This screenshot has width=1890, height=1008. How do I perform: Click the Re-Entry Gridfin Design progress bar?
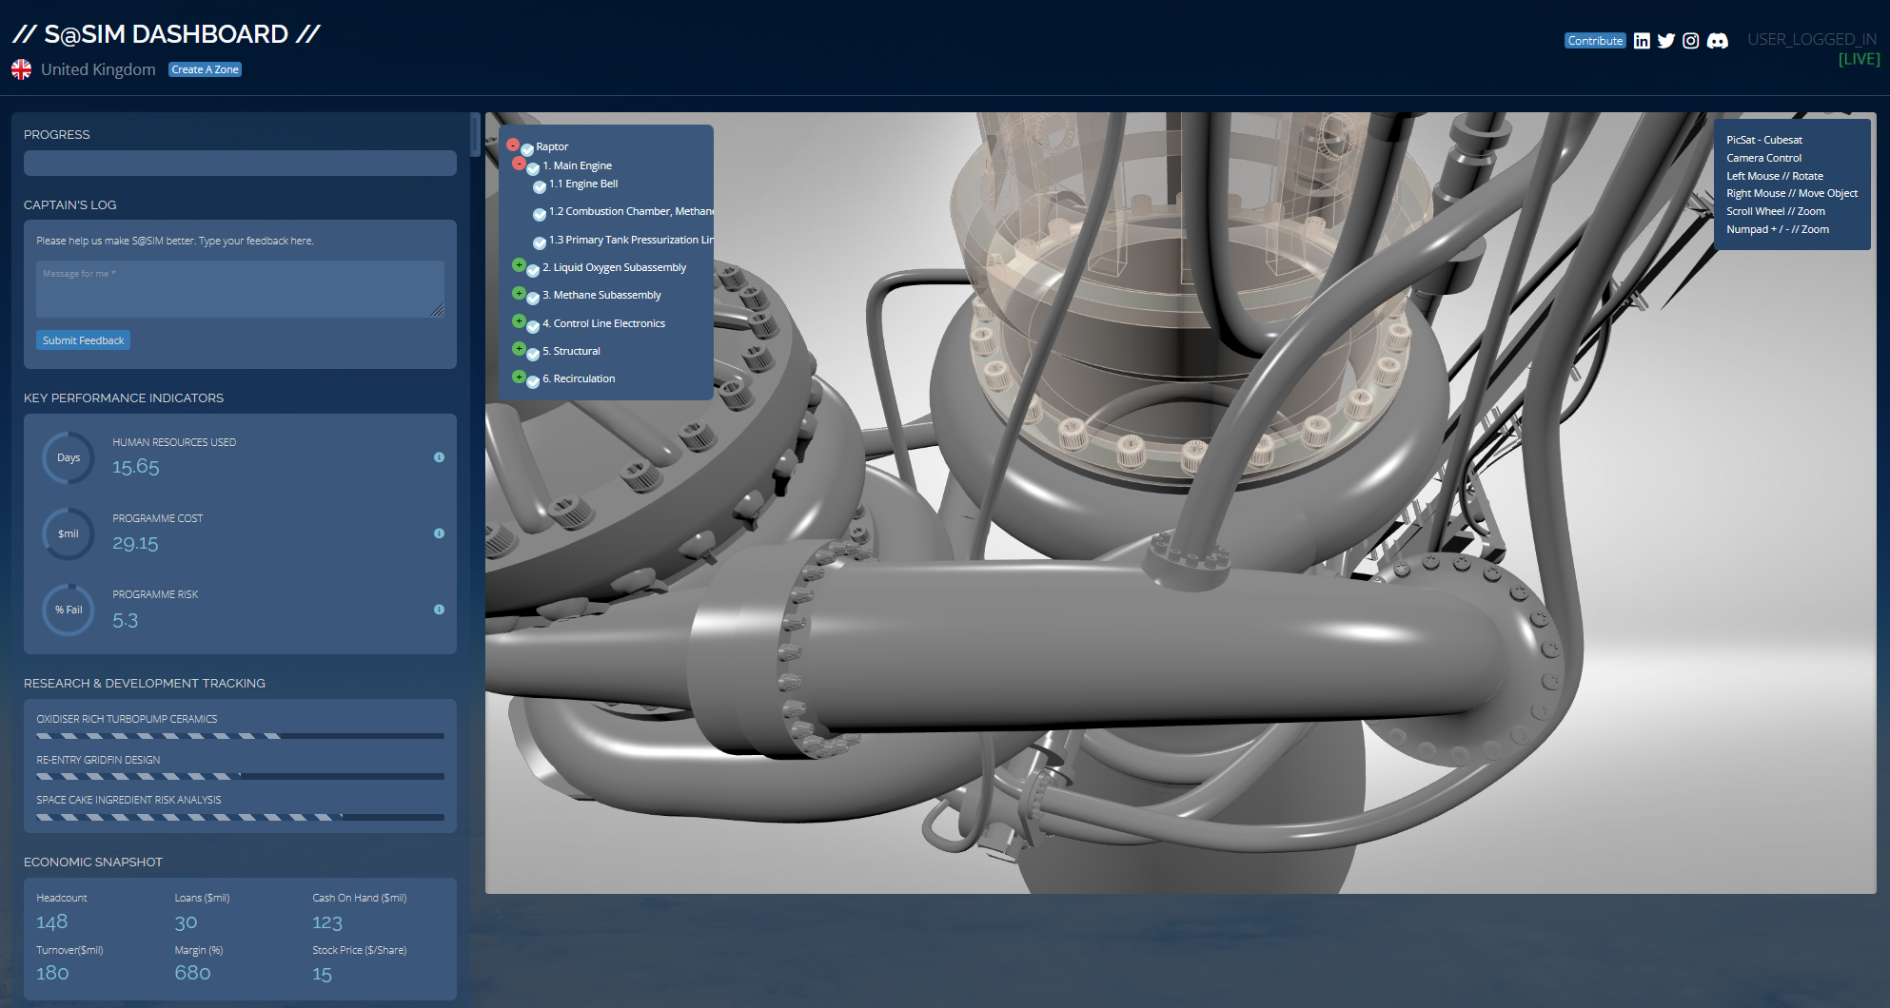(x=240, y=776)
